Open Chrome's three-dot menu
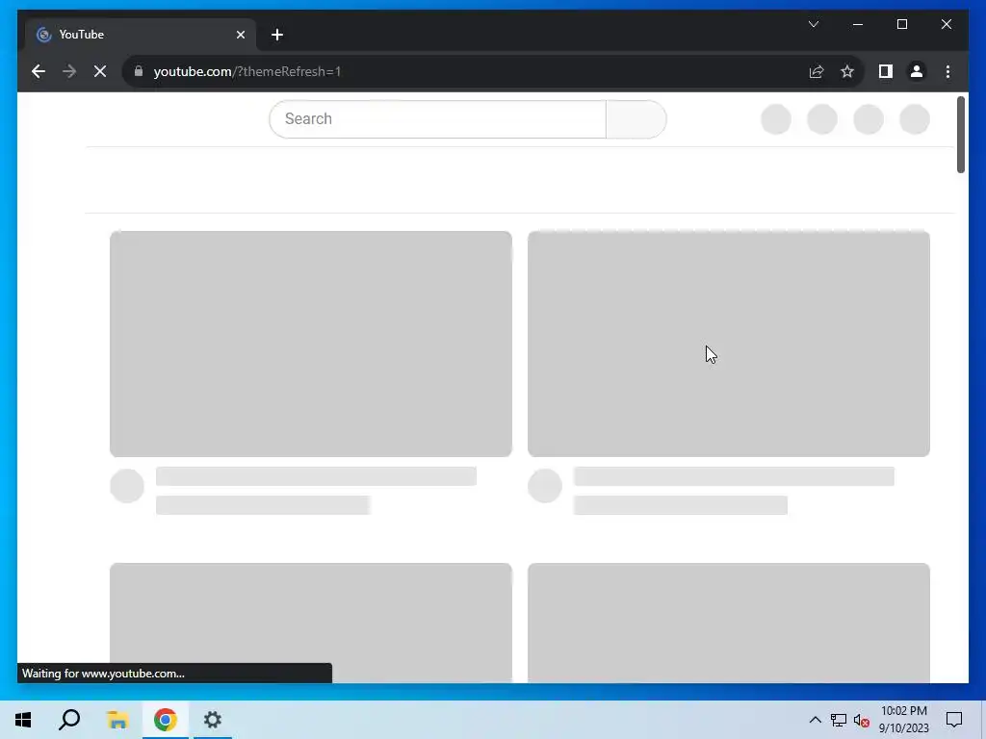This screenshot has width=986, height=739. tap(947, 71)
